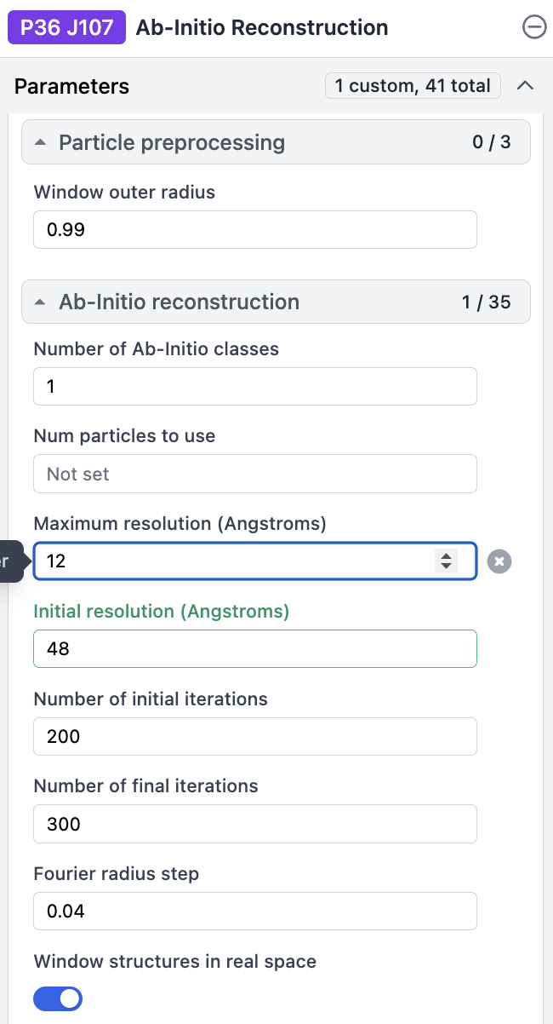
Task: Collapse the Ab-Initio reconstruction section
Action: 41,302
